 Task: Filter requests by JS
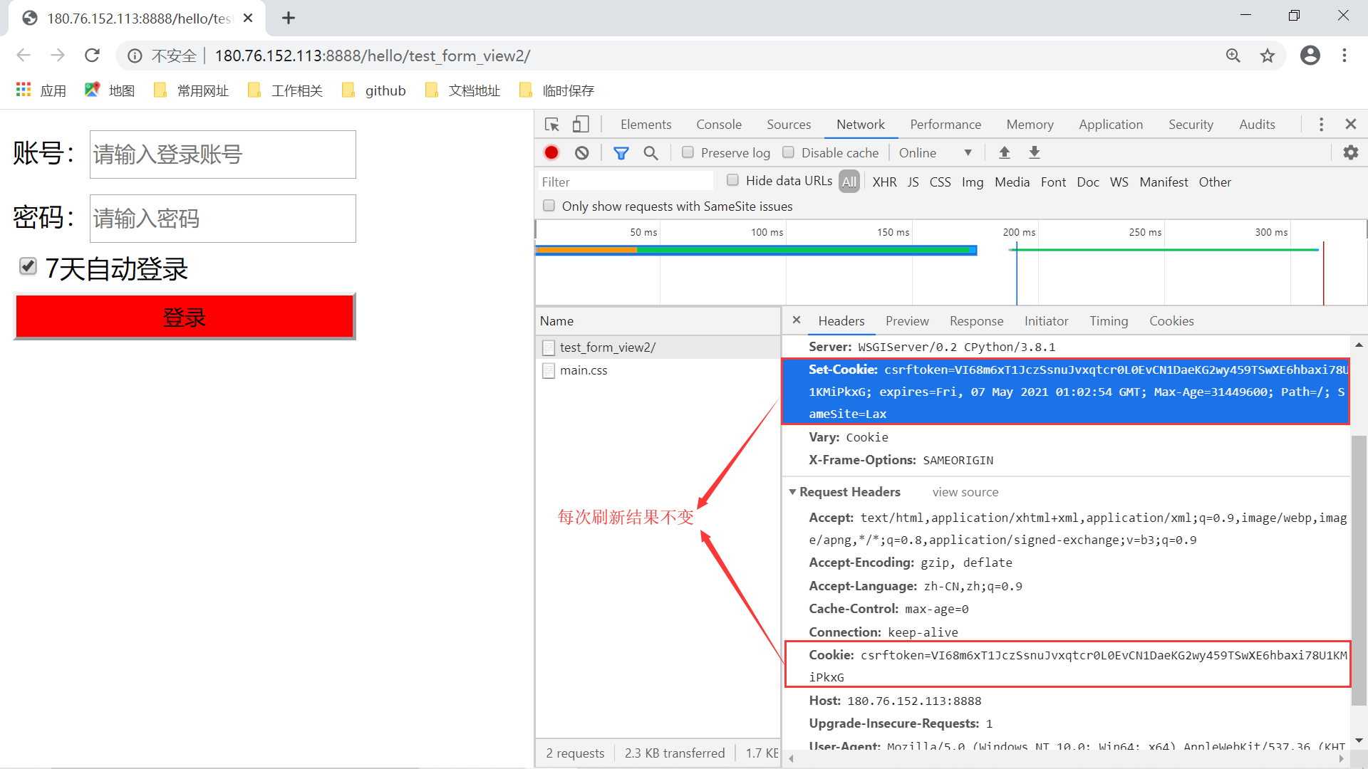(x=913, y=182)
